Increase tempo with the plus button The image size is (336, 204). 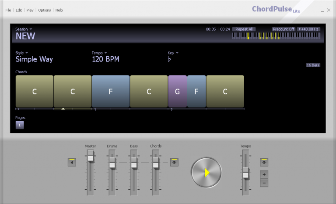(x=264, y=174)
